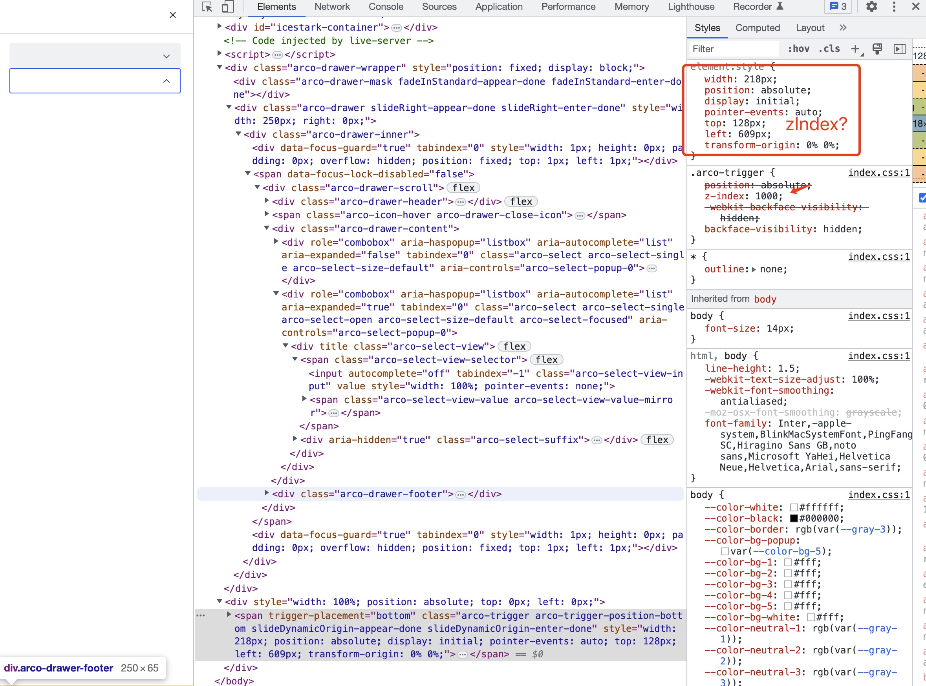
Task: Open the Network panel
Action: click(332, 7)
